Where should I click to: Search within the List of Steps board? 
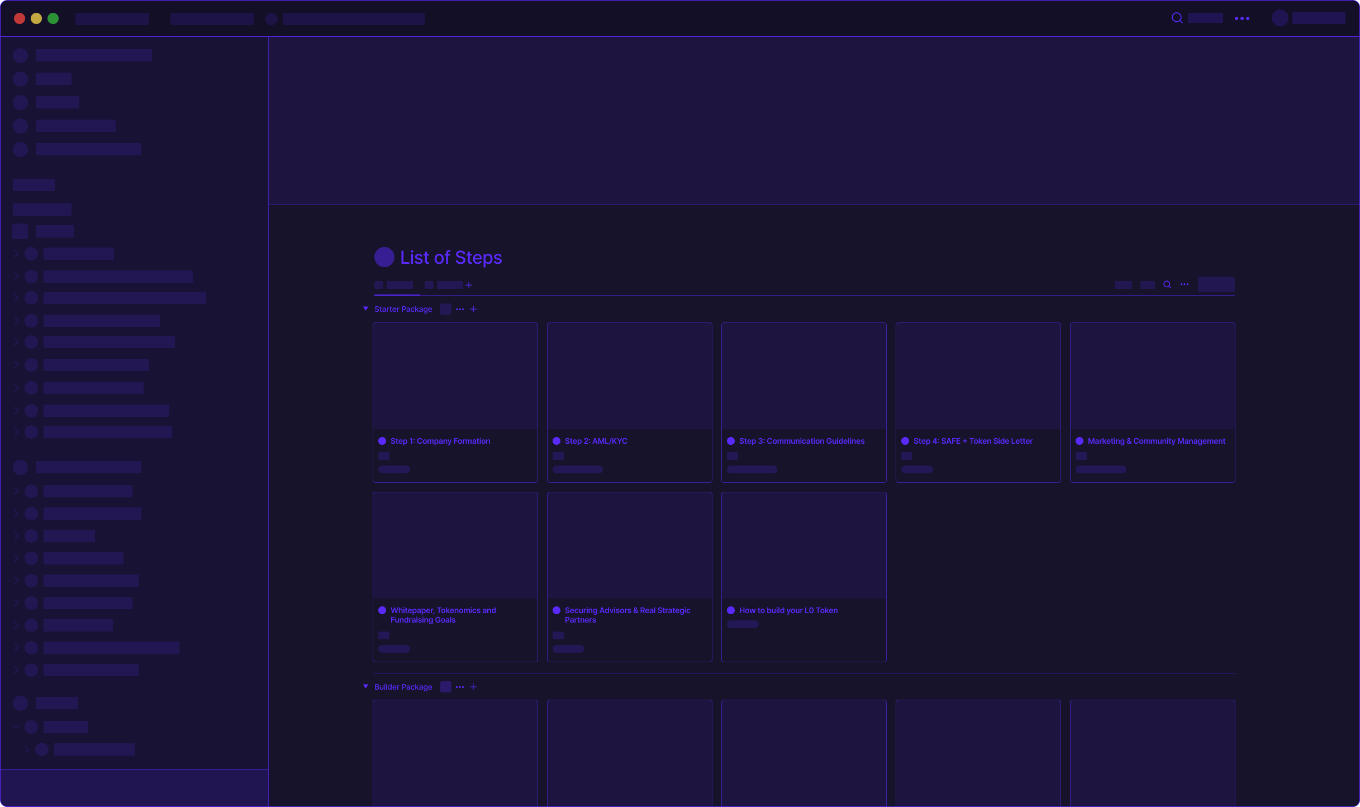coord(1167,285)
